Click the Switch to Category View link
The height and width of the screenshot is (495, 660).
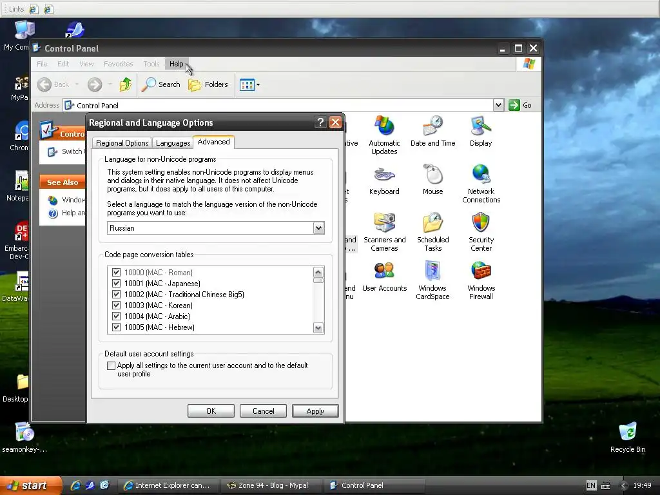click(x=66, y=151)
